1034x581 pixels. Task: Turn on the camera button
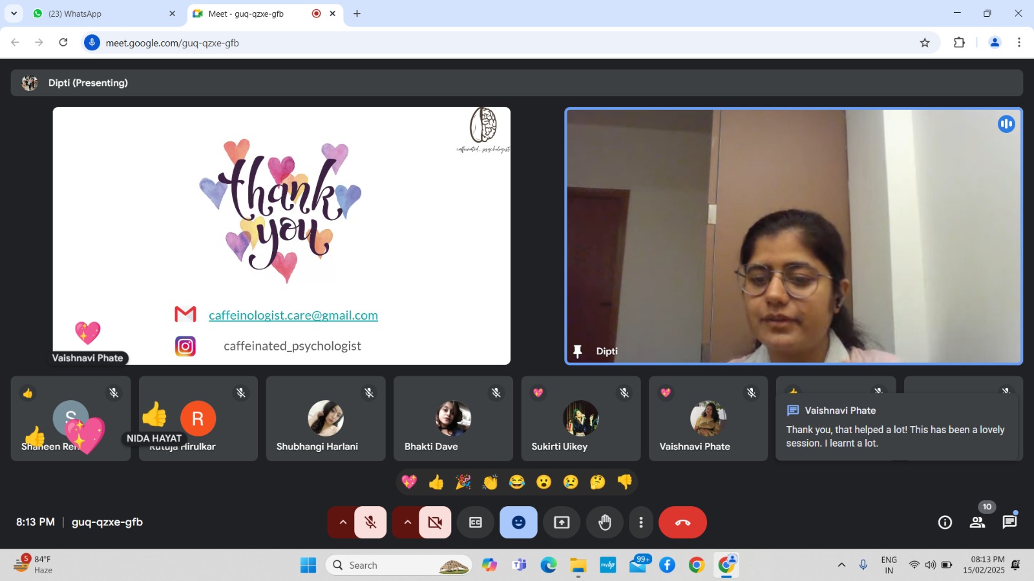(x=435, y=522)
